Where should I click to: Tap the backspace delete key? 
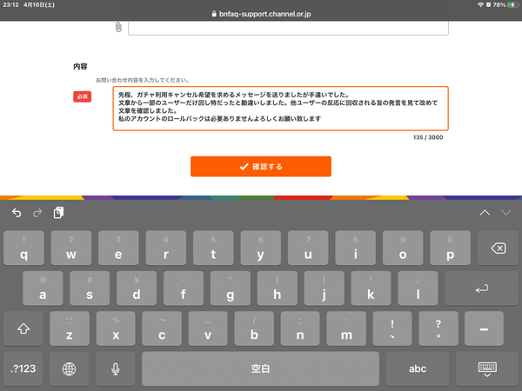[x=499, y=248]
